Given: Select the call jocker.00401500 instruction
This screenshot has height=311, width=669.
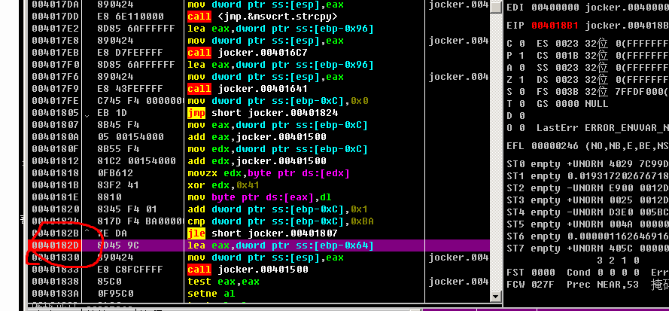Looking at the screenshot, I should tap(248, 270).
